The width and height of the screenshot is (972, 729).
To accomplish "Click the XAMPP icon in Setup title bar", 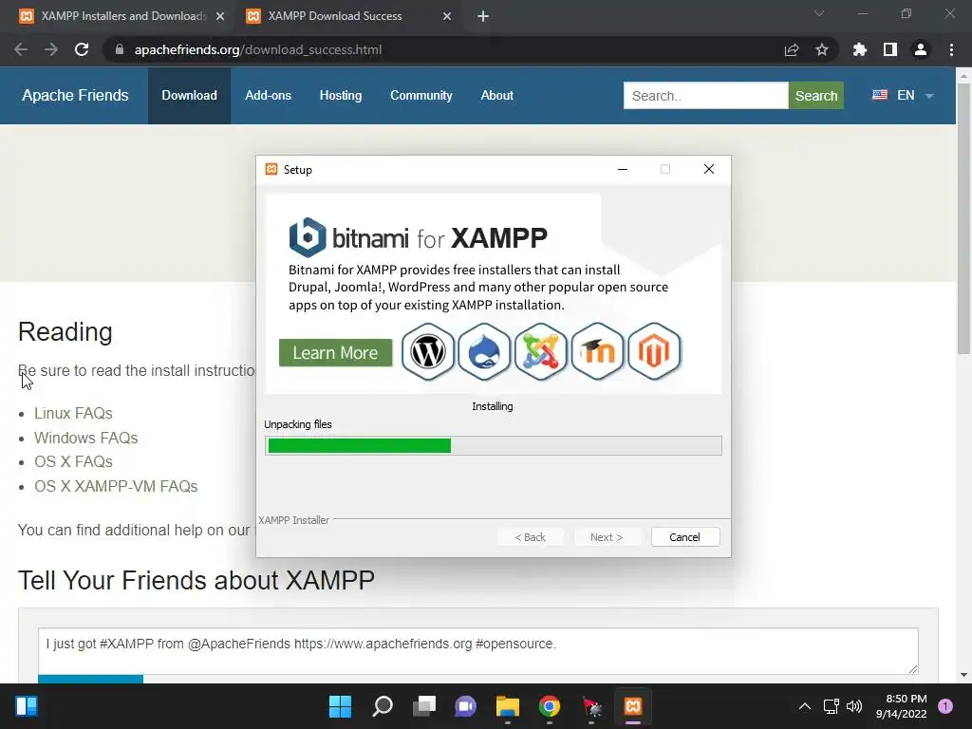I will 271,169.
